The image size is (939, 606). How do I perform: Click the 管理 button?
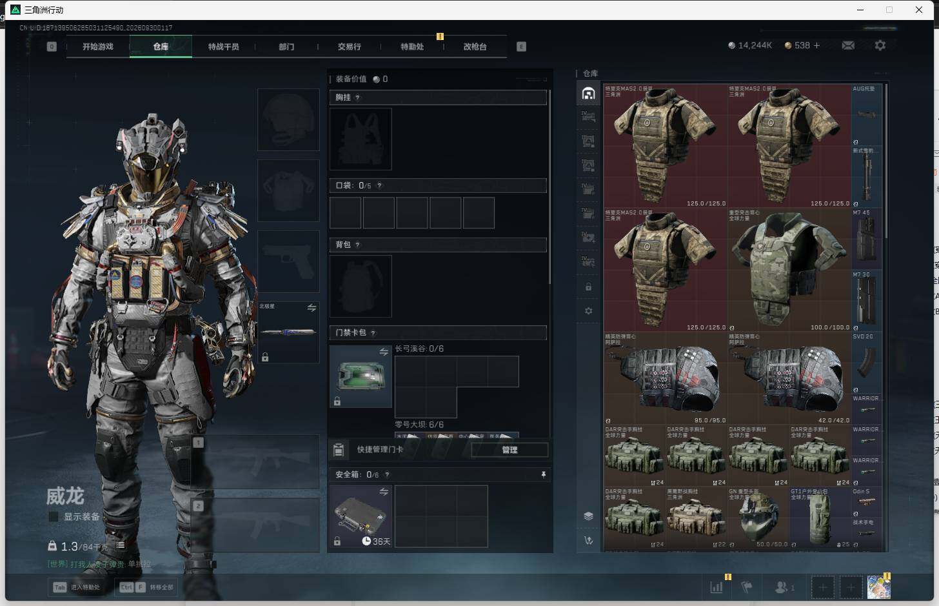point(509,450)
